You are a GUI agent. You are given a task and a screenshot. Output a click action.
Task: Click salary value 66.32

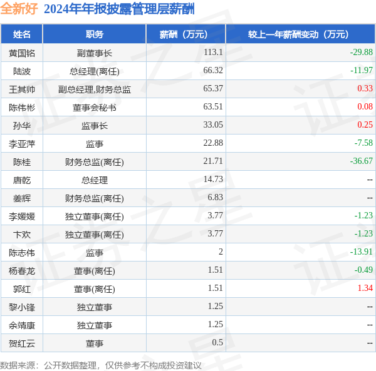tap(213, 70)
